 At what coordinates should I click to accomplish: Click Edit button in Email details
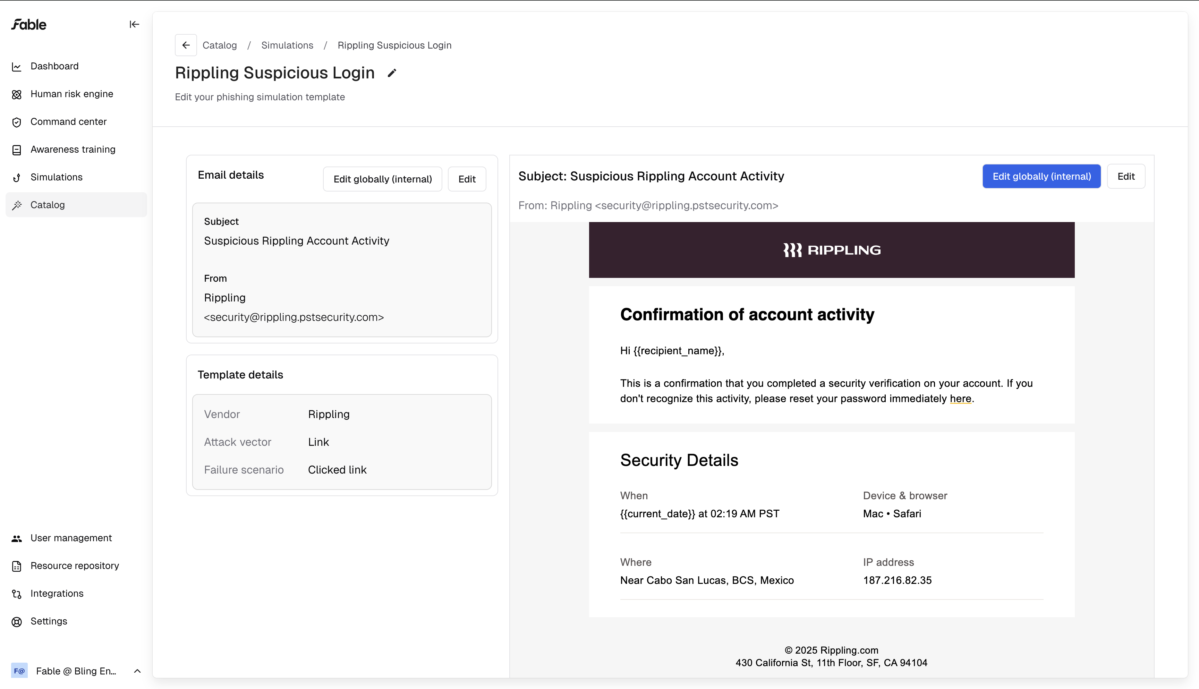(x=467, y=179)
